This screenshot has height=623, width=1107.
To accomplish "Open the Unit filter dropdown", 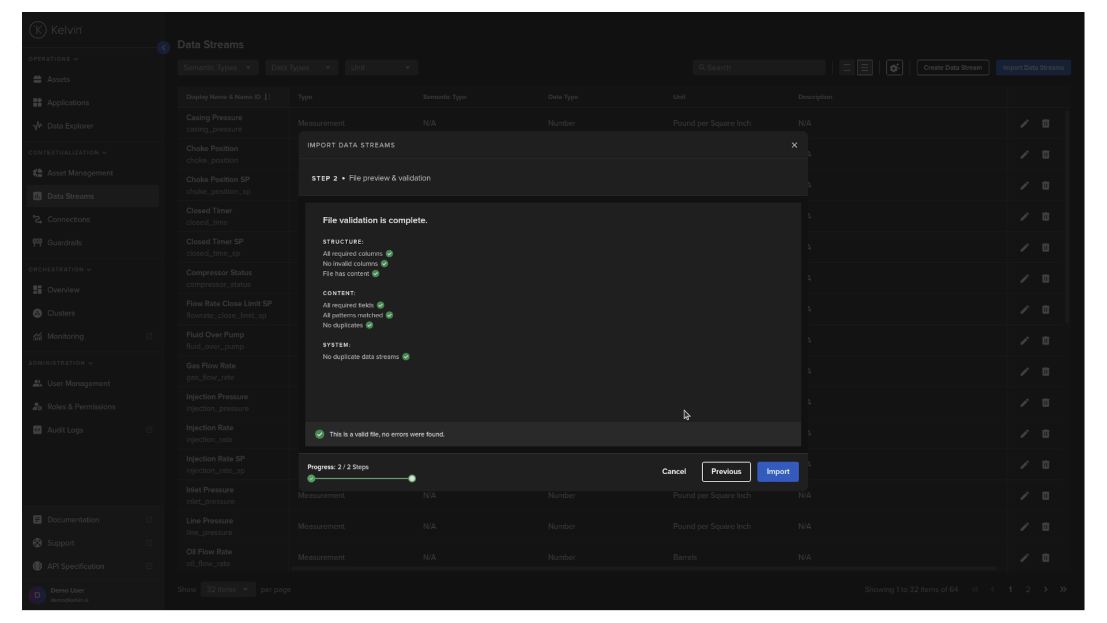I will click(x=381, y=68).
